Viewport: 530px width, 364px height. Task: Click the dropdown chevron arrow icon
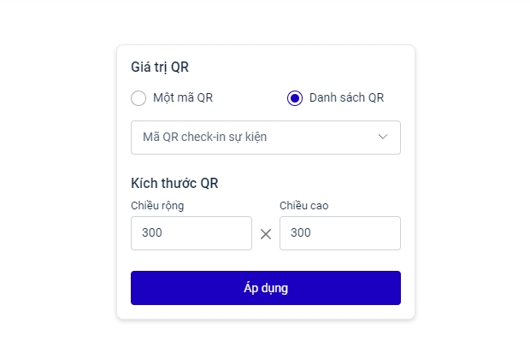click(x=383, y=137)
